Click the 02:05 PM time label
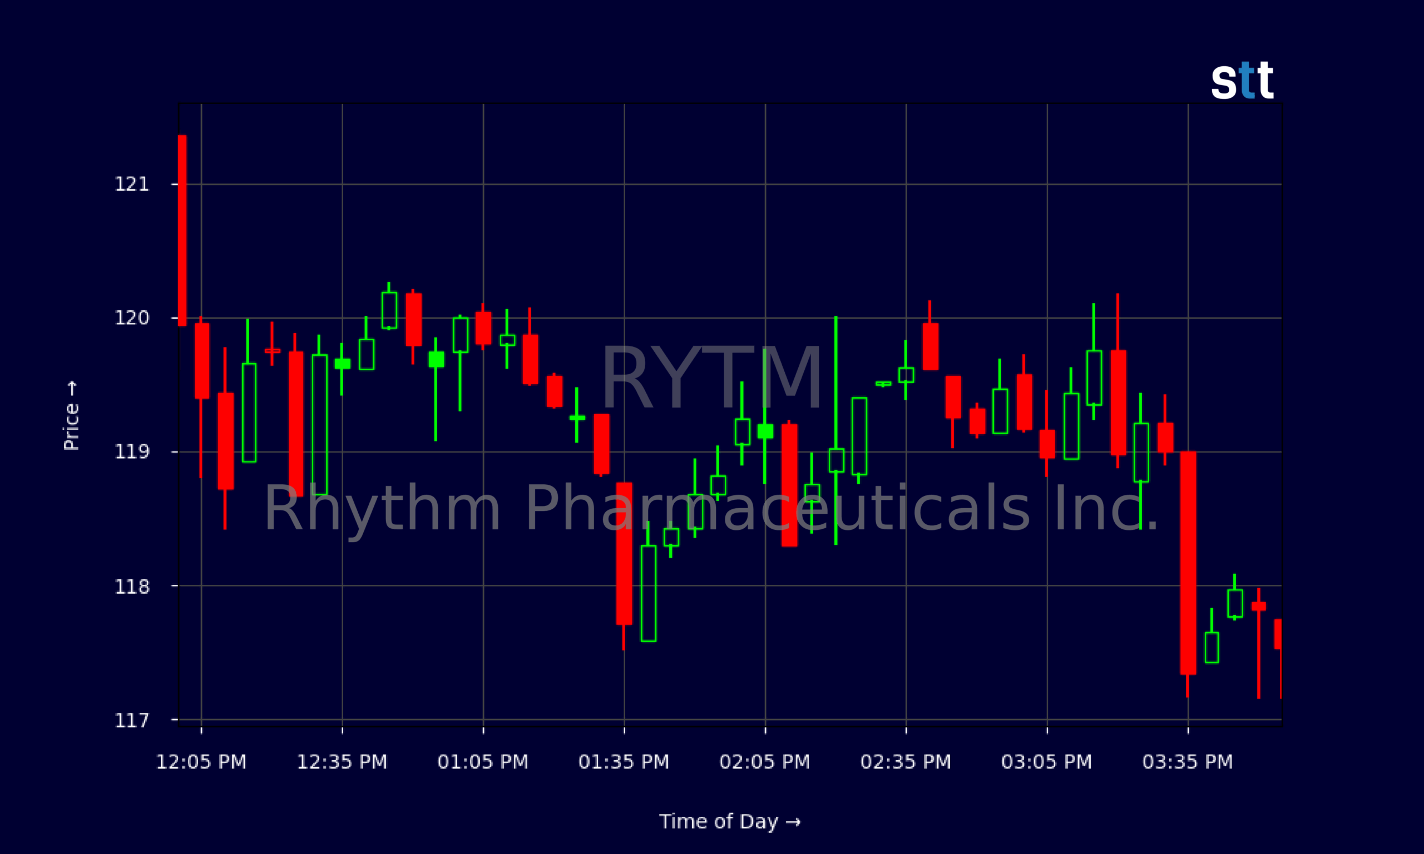This screenshot has width=1424, height=854. point(765,762)
